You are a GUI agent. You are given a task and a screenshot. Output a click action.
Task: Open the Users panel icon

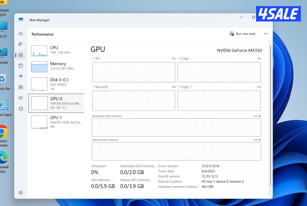pyautogui.click(x=21, y=87)
